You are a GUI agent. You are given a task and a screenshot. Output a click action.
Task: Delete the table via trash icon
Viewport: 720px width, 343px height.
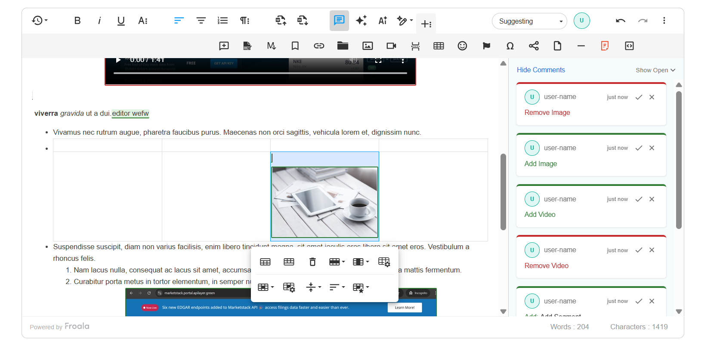click(x=312, y=262)
